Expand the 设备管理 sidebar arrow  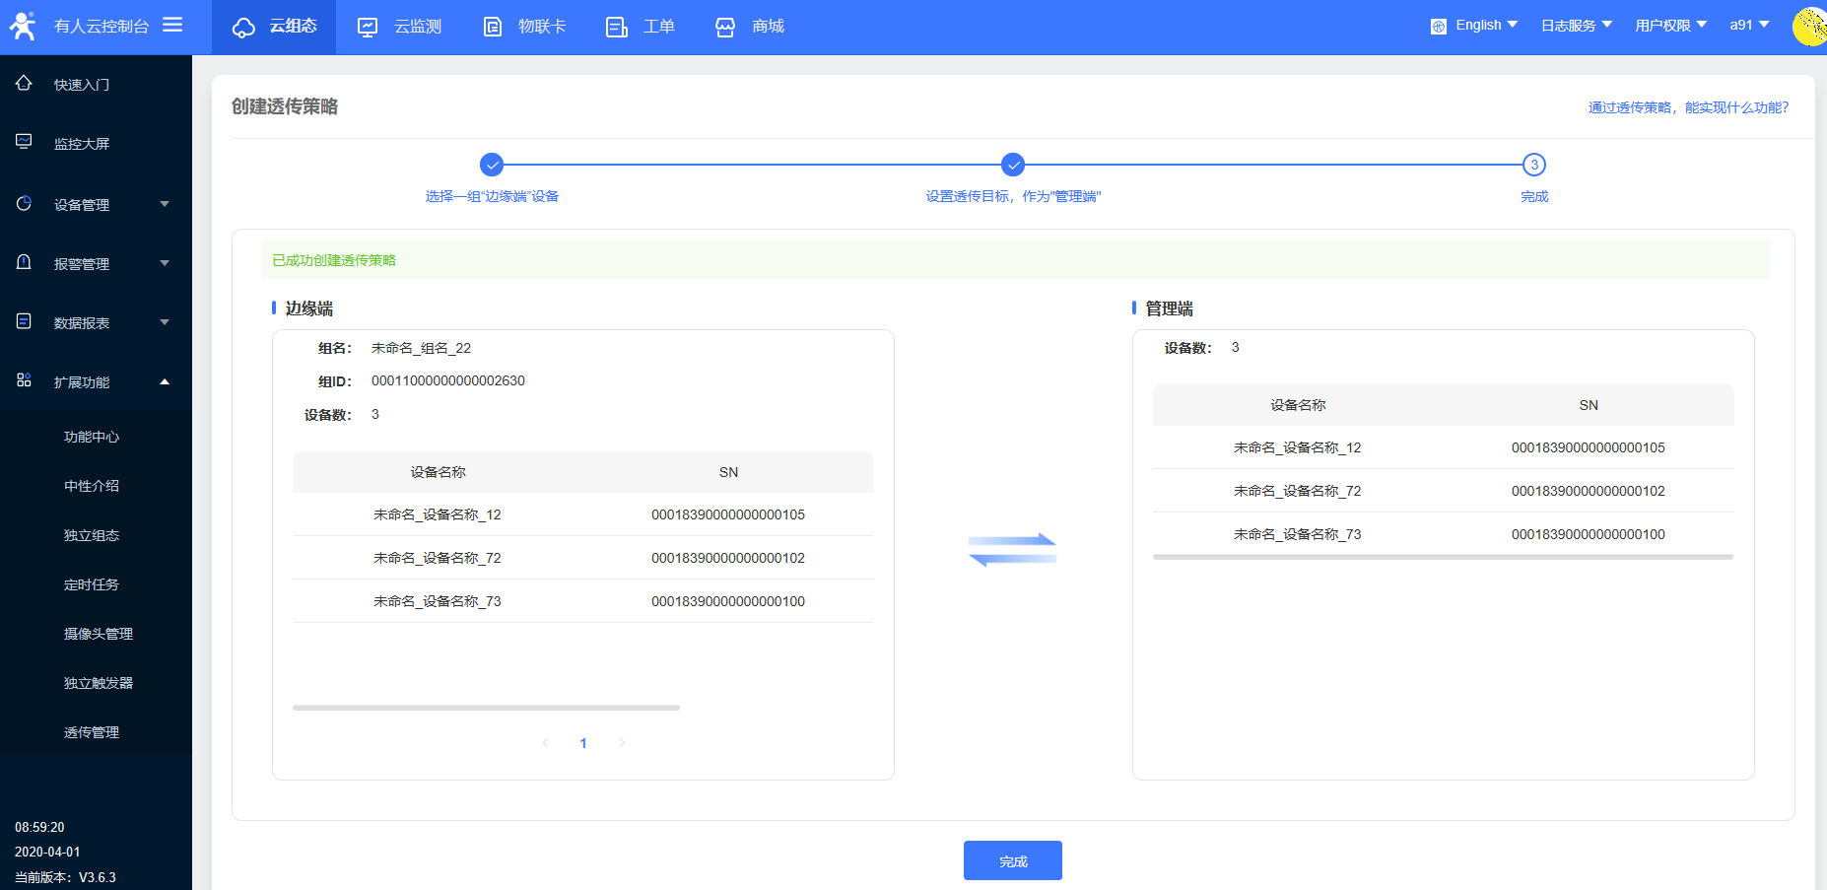165,204
